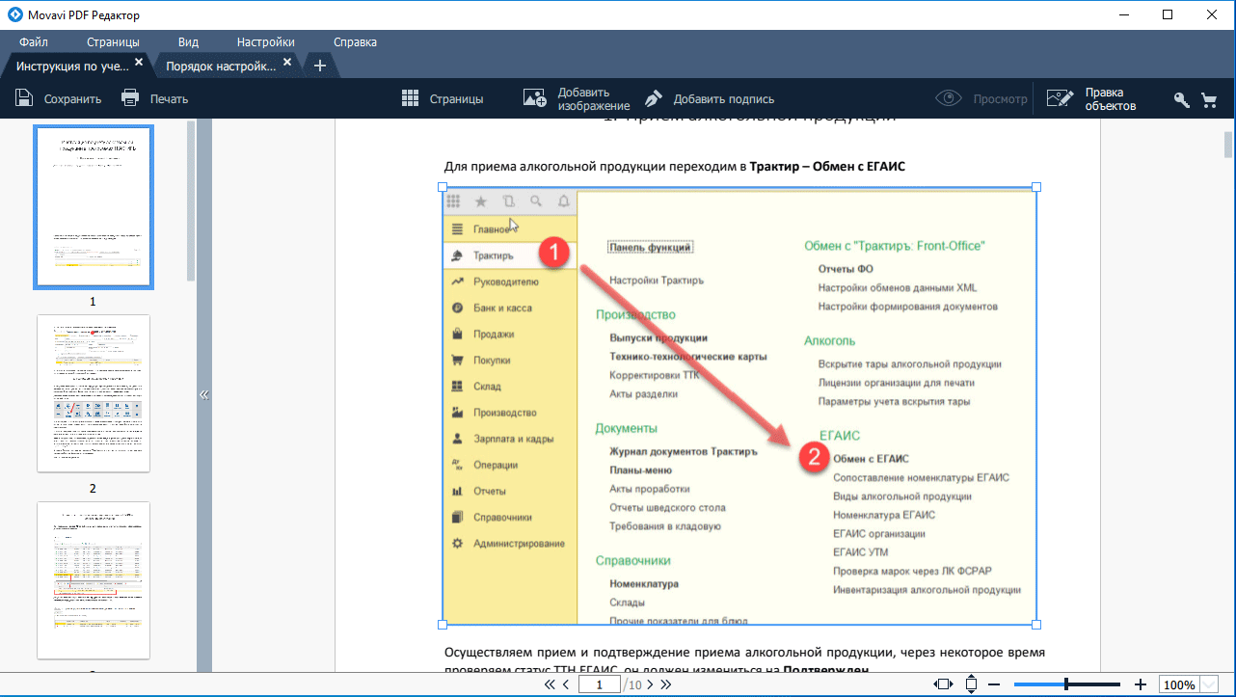Click the zoom slider handle
Screen dimensions: 1236x697
tap(1066, 684)
